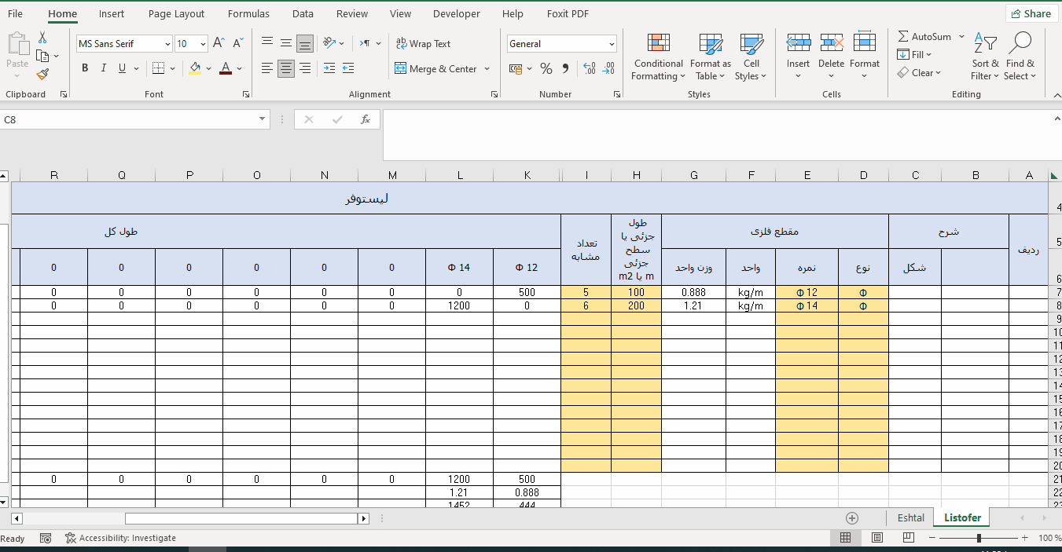Expand the formula bar with the chevron
This screenshot has width=1062, height=552.
(x=1057, y=119)
